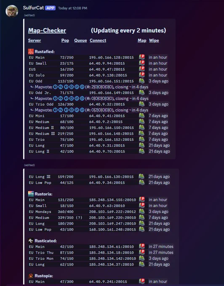This screenshot has width=224, height=286.
Task: Click the message timestamp Today at 12:08 PM
Action: (73, 8)
